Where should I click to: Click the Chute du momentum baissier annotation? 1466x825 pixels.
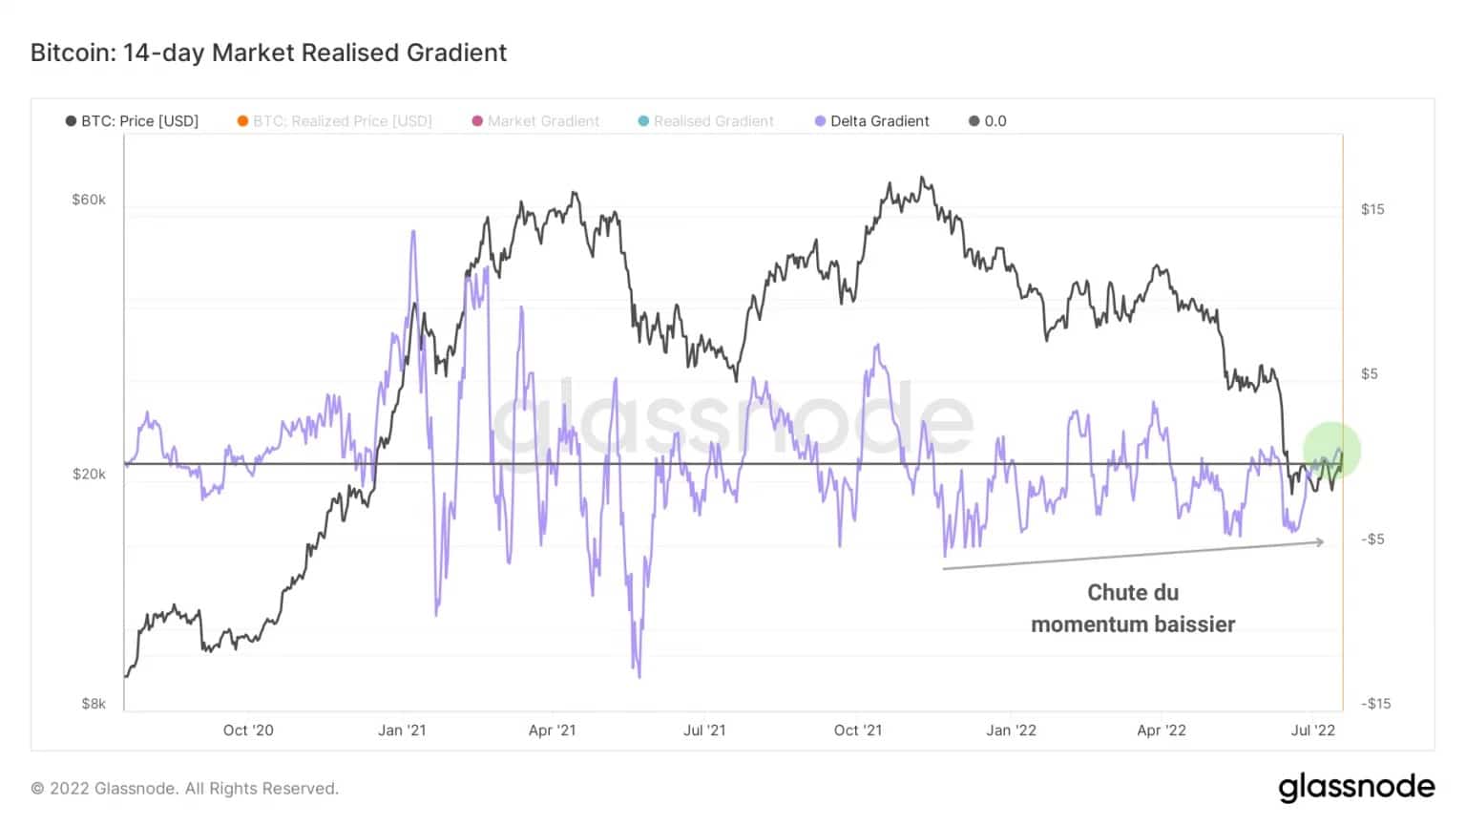point(1133,608)
